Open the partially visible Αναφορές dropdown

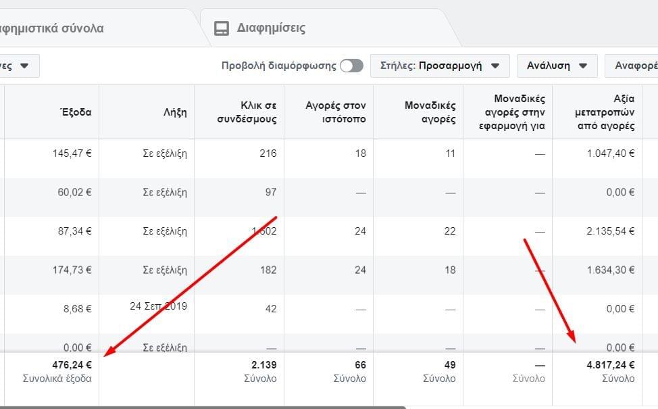click(634, 66)
